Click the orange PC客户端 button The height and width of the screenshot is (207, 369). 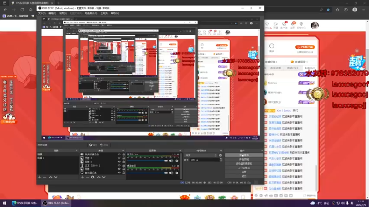[305, 47]
